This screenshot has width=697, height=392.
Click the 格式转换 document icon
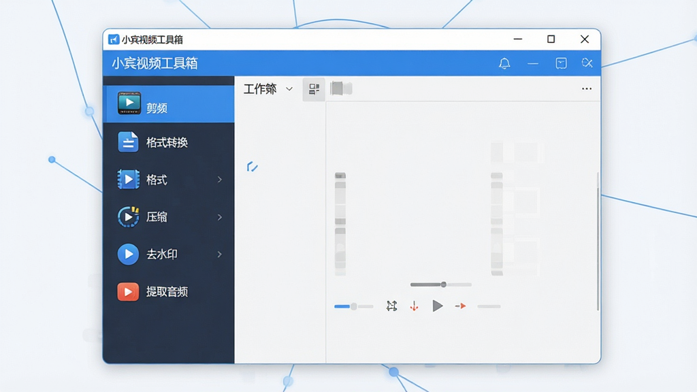pyautogui.click(x=128, y=142)
